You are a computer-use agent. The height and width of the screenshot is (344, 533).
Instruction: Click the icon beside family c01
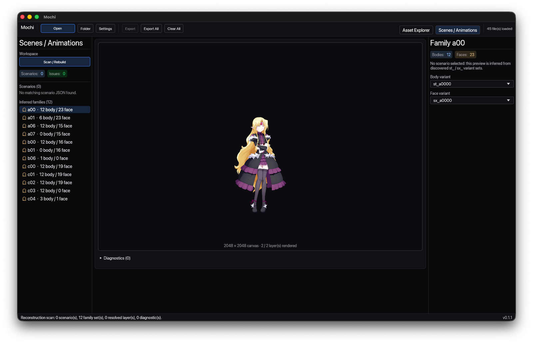point(24,175)
